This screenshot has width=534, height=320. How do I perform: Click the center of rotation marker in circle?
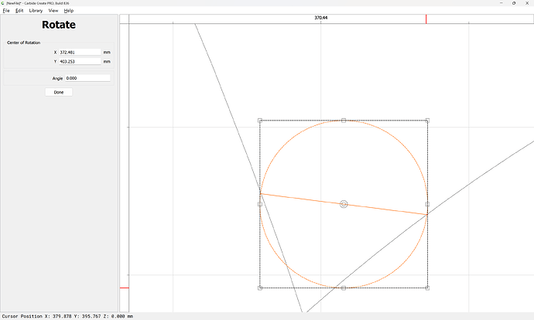coord(344,204)
